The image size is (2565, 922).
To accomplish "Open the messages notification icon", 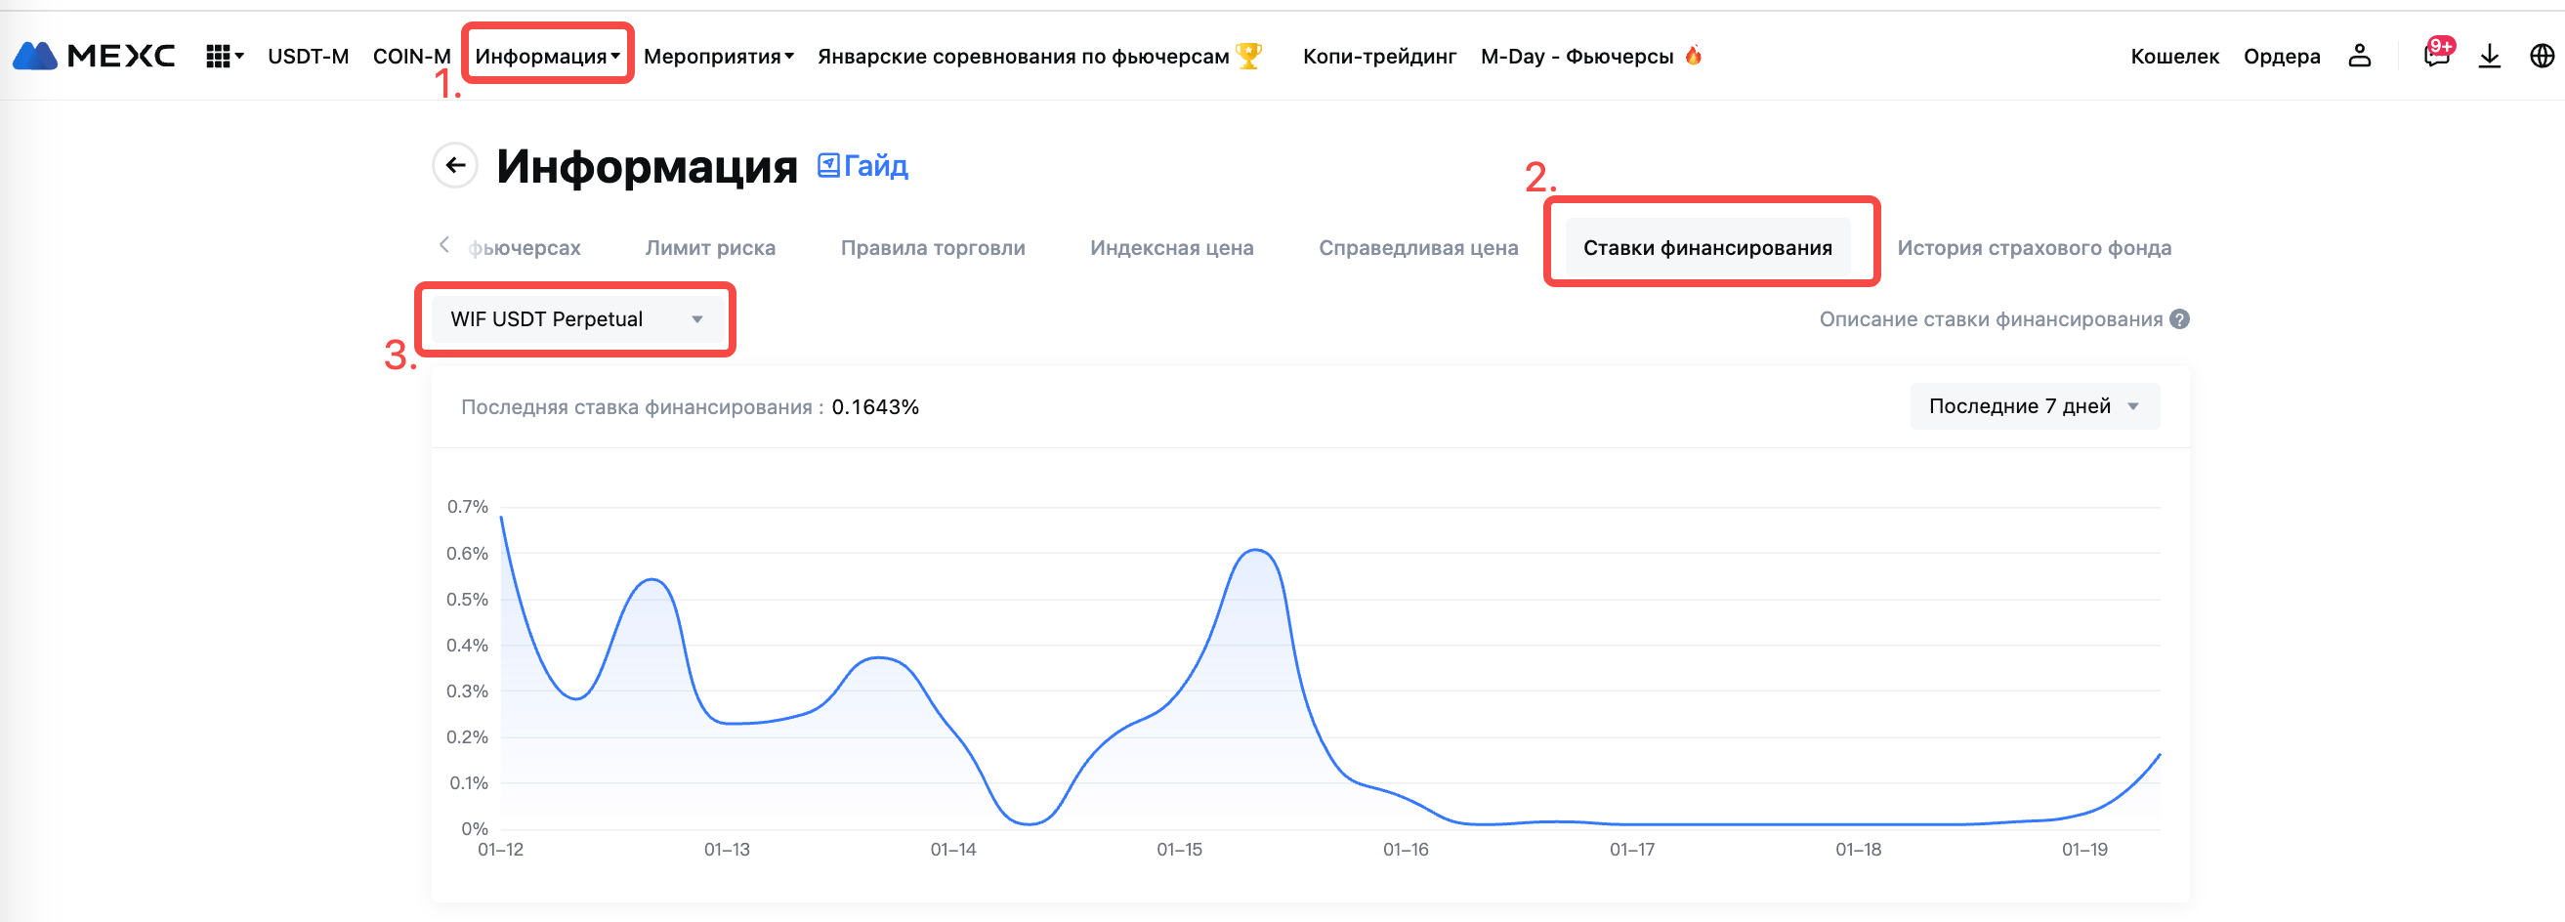I will tap(2435, 56).
